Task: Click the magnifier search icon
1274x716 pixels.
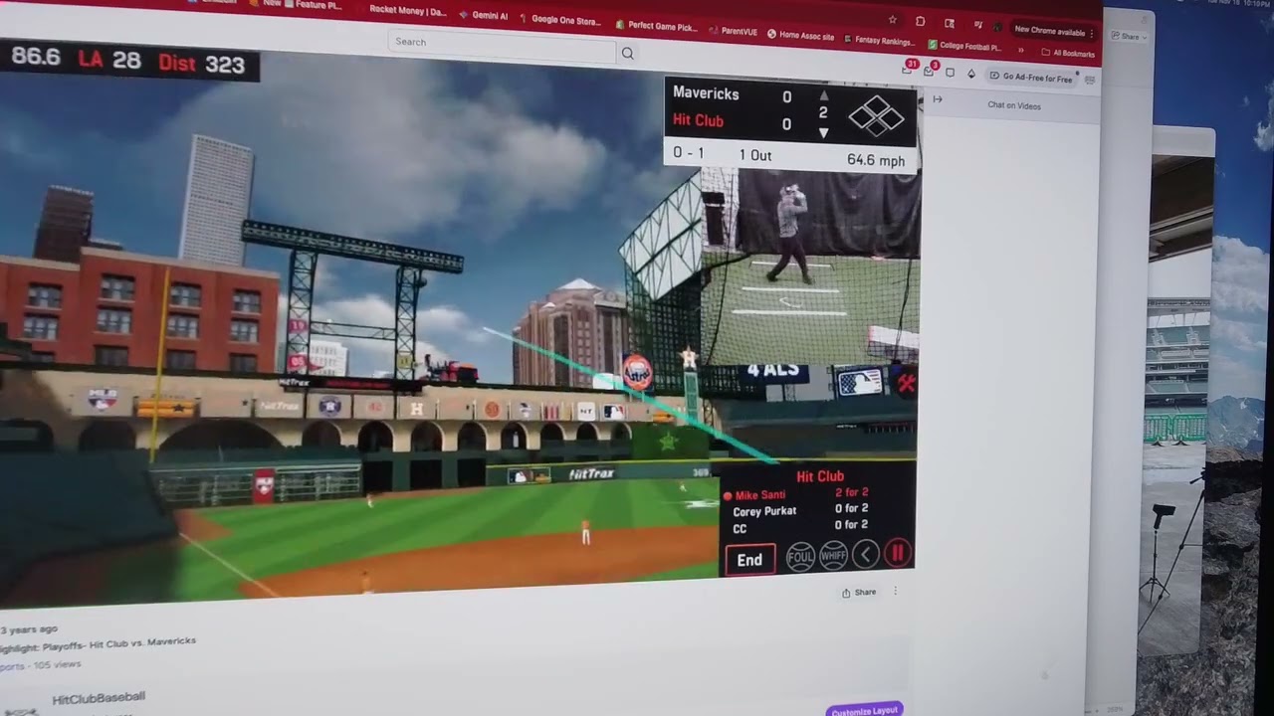Action: pos(627,54)
